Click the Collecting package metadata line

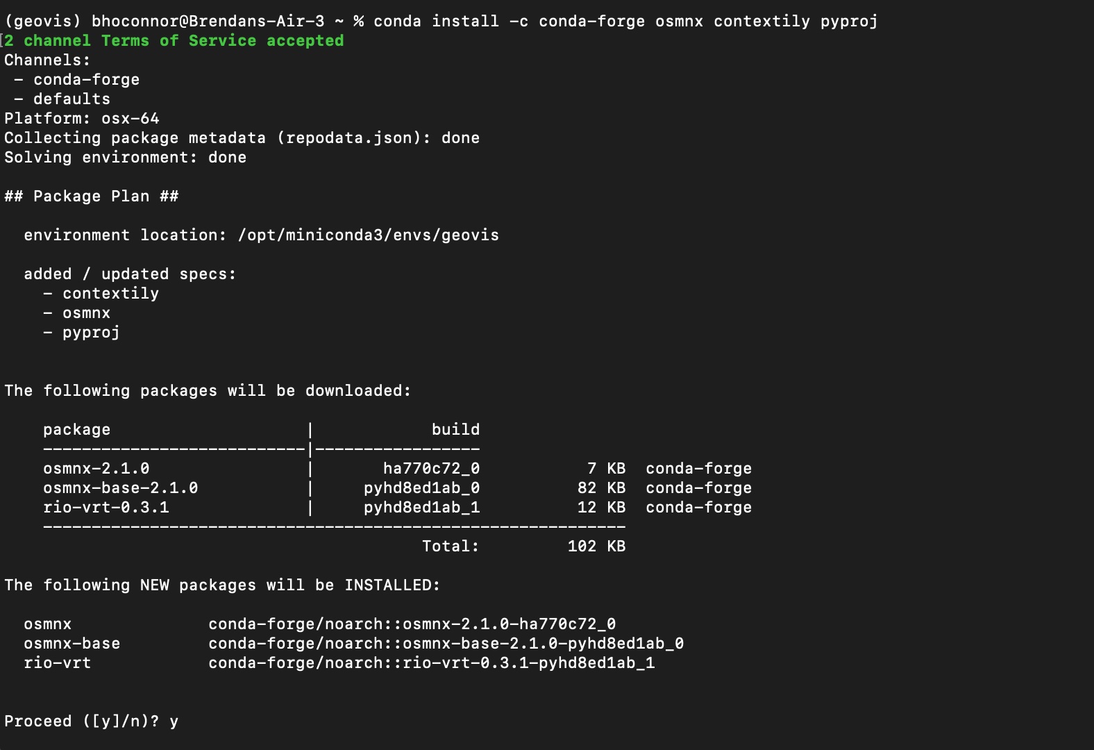click(242, 138)
